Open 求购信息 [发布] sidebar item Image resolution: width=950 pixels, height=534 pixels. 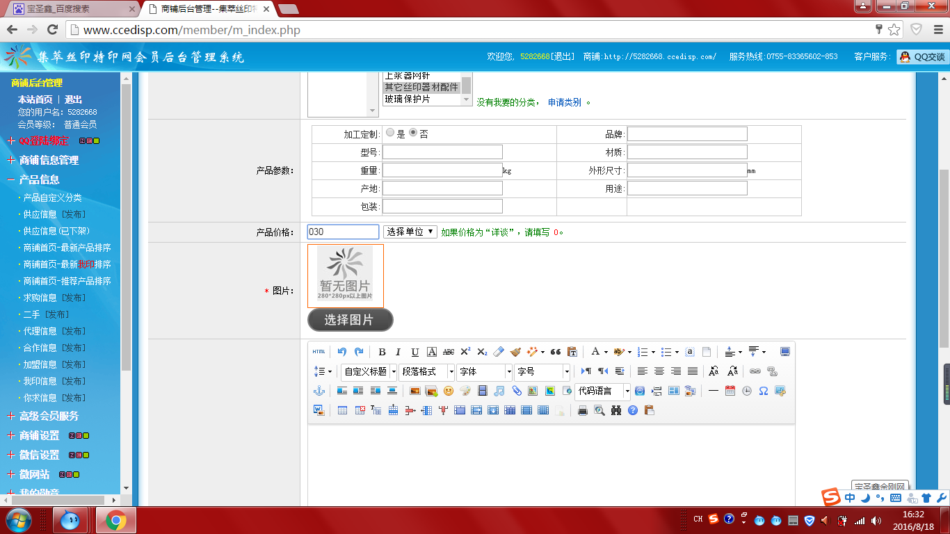(x=54, y=298)
